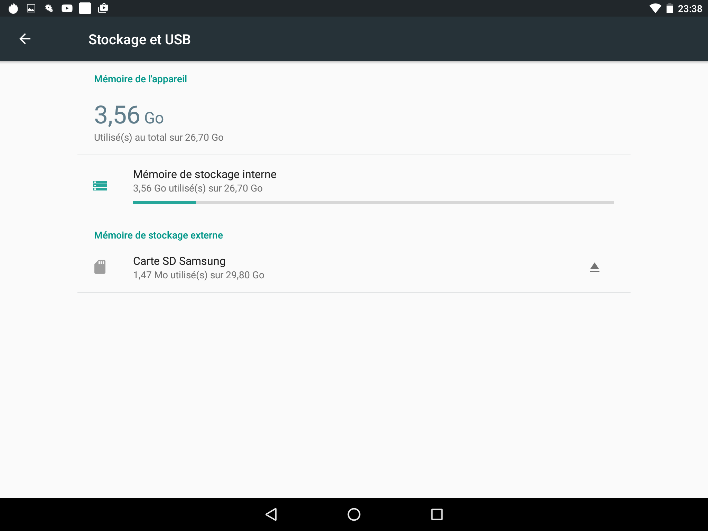Tap the internal storage list icon
This screenshot has width=708, height=531.
(x=100, y=186)
